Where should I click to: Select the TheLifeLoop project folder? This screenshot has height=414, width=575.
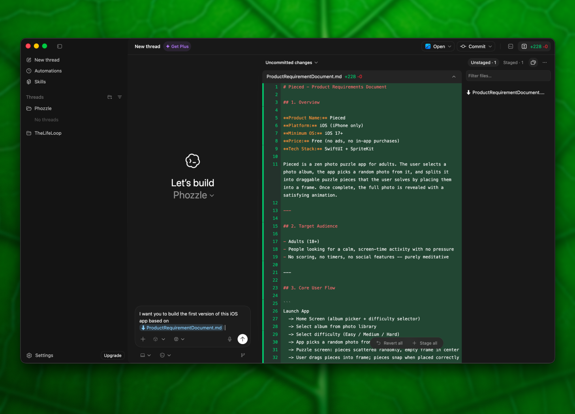pyautogui.click(x=44, y=133)
